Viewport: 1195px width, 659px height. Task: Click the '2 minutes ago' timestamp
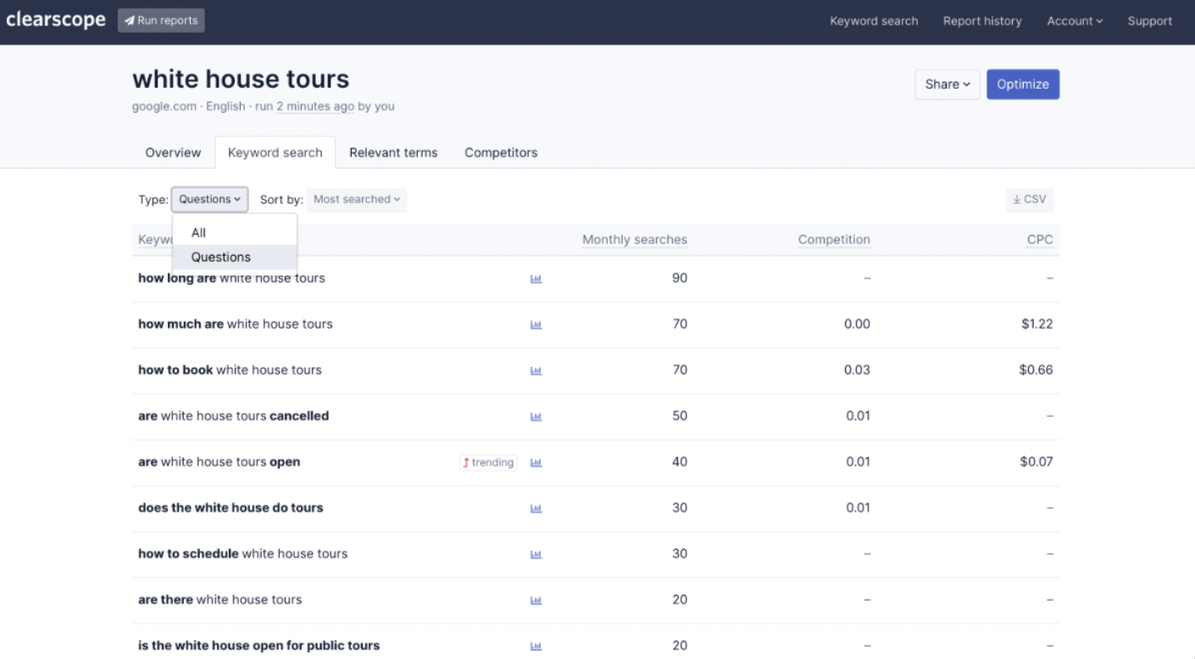click(315, 107)
